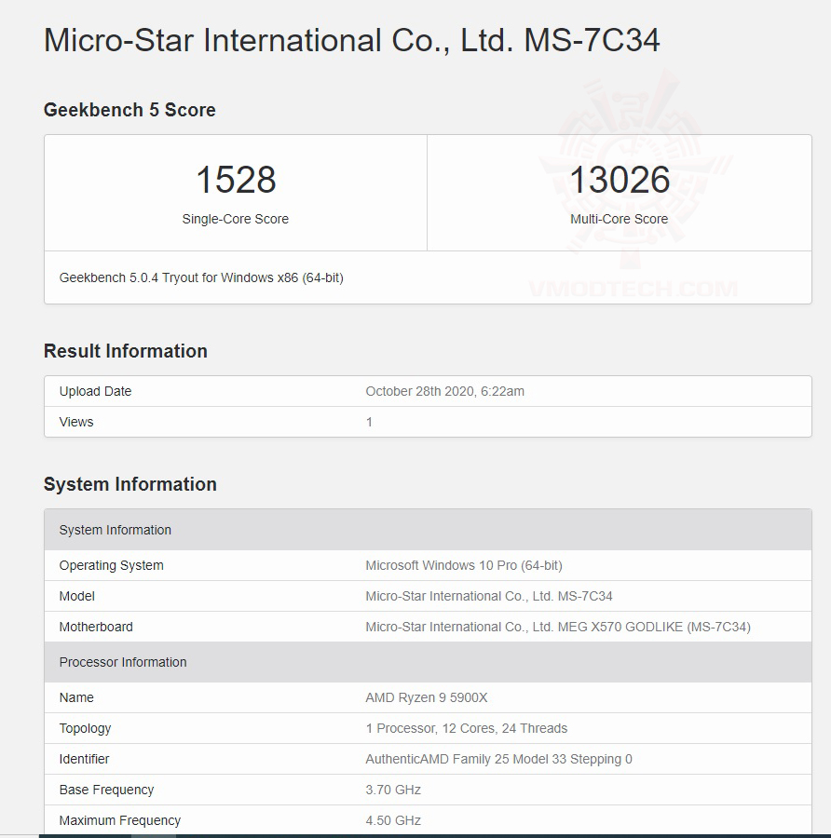The image size is (831, 838).
Task: Click the upload date October 28th 2020
Action: [x=444, y=391]
